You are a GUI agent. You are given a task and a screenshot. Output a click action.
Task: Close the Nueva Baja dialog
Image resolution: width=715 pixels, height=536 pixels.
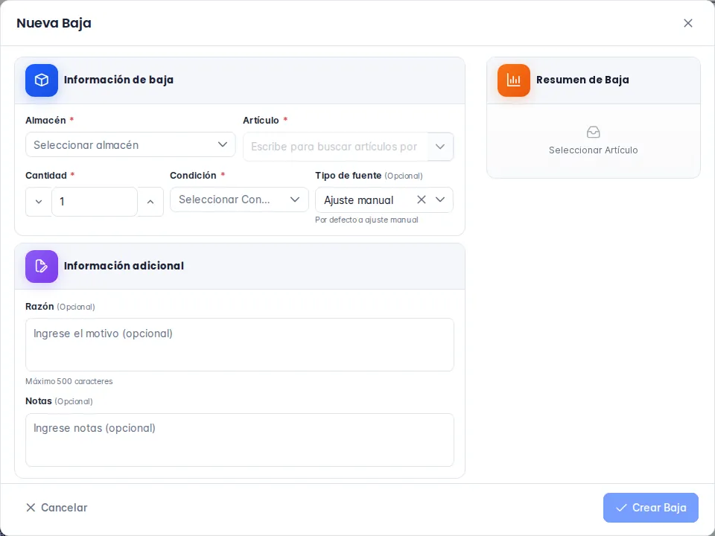click(688, 23)
